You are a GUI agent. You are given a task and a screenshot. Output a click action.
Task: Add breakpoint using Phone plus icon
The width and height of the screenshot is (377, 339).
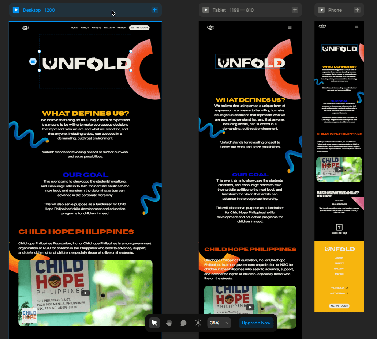[357, 10]
